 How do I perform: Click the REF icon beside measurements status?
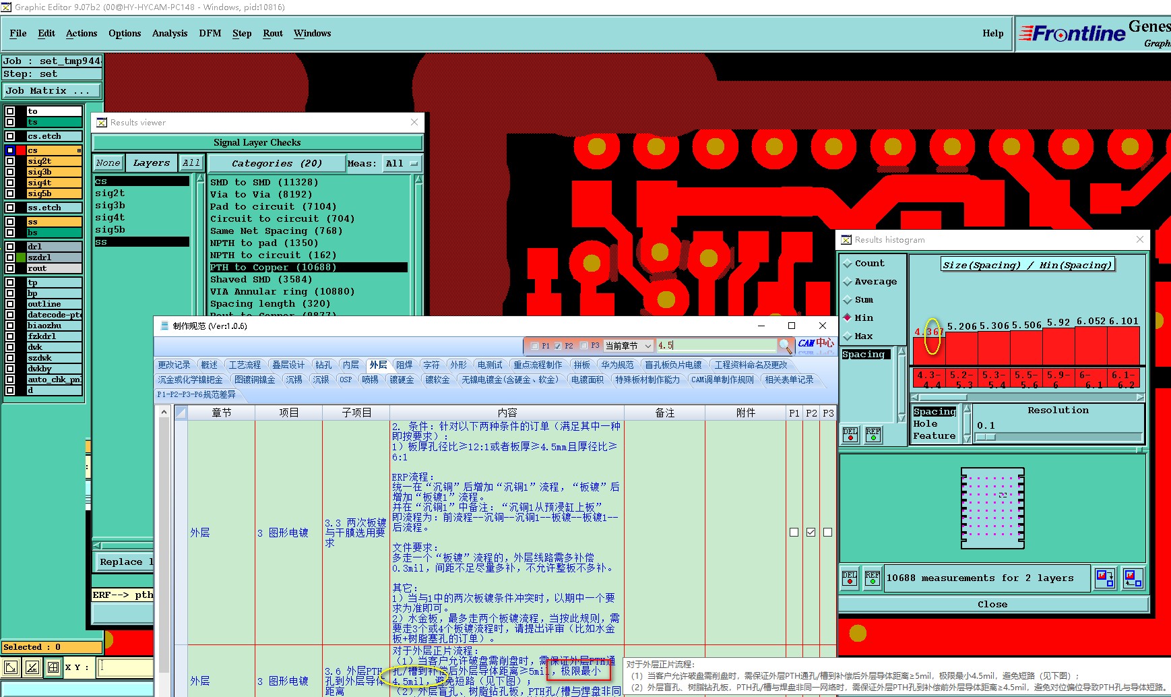[873, 578]
